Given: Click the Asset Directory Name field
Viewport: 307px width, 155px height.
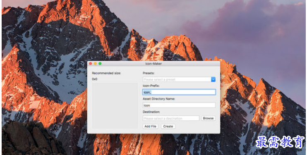Looking at the screenshot, I should point(179,105).
